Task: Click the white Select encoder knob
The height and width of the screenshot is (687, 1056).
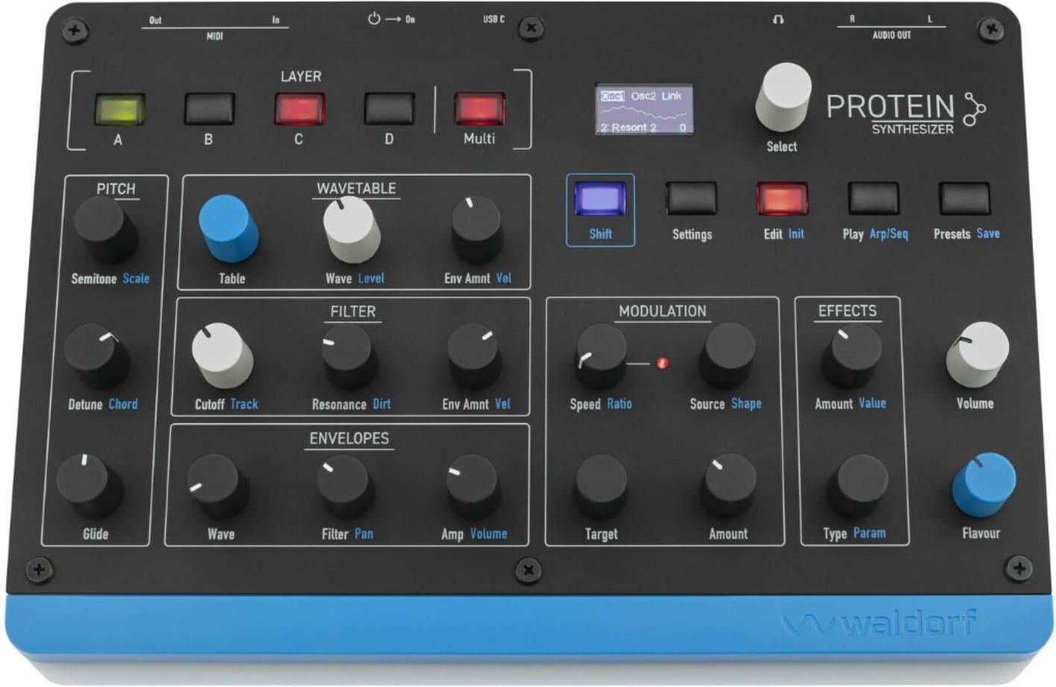Action: (783, 95)
